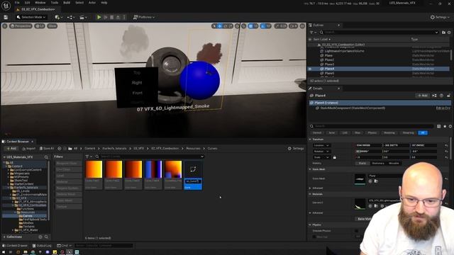
Task: Open the Window menu
Action: click(40, 3)
